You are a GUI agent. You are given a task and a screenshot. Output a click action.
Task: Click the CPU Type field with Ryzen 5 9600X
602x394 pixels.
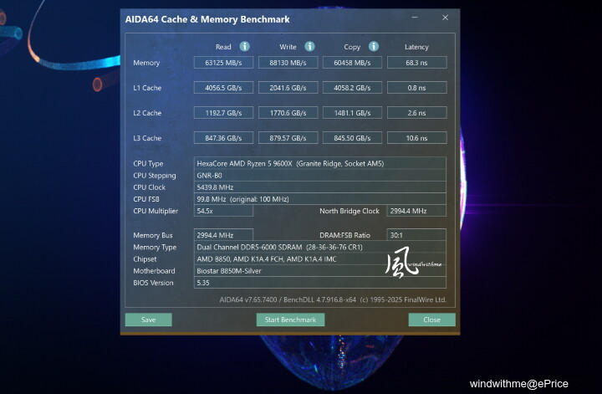(x=319, y=163)
